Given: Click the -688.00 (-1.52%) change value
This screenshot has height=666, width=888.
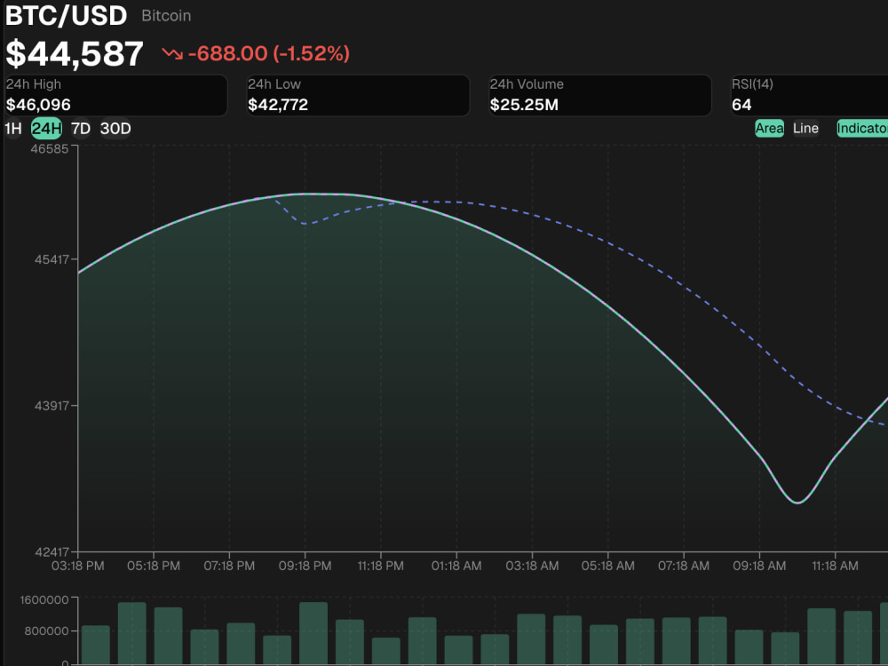Looking at the screenshot, I should [268, 54].
